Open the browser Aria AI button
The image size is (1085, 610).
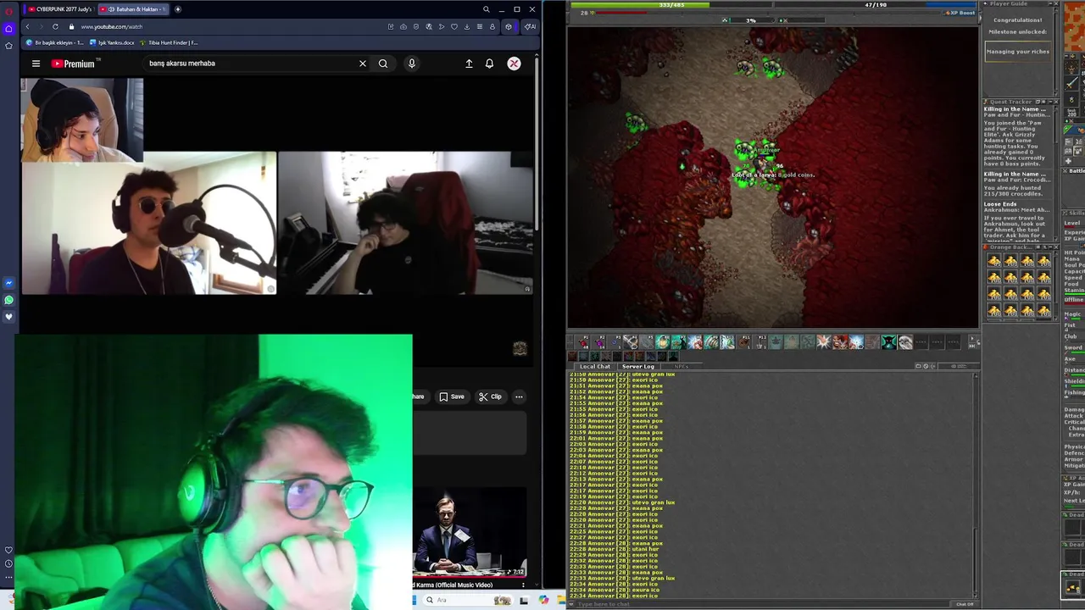(x=529, y=26)
